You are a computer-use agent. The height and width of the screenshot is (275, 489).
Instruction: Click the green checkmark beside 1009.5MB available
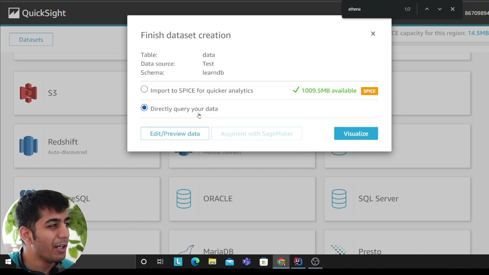click(296, 90)
